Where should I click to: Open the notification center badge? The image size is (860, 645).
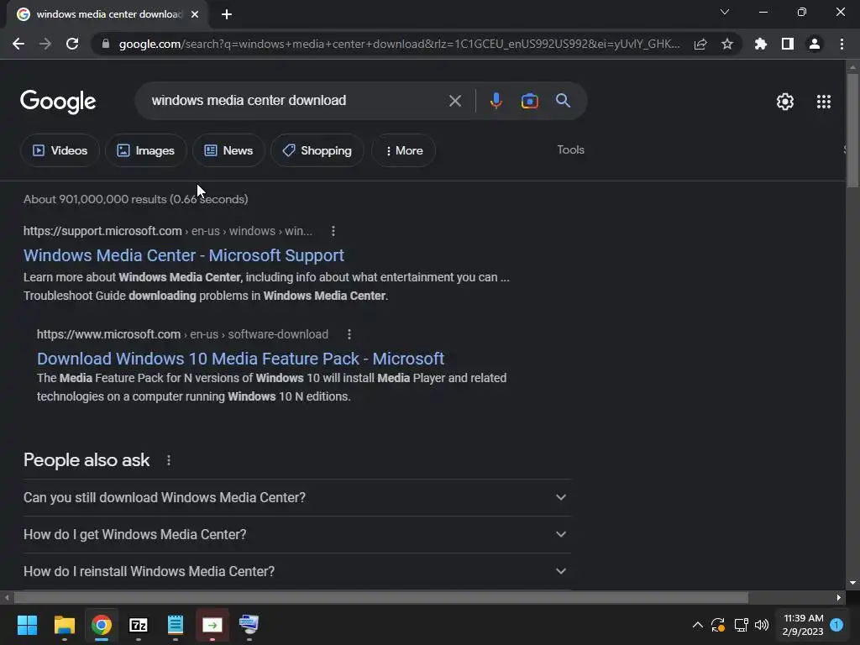coord(836,625)
